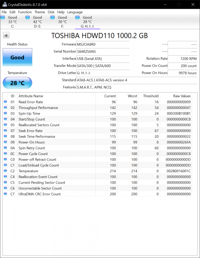Open the Disk menu
The image size is (200, 258).
51,12
